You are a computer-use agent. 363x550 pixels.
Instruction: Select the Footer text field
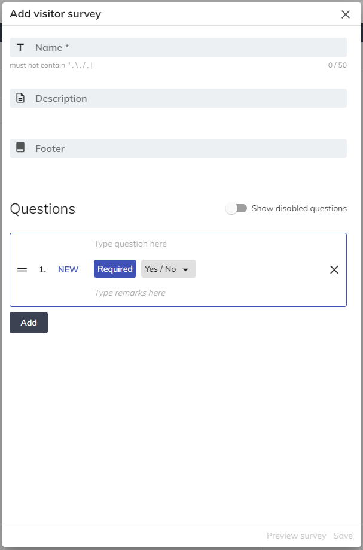[x=185, y=148]
